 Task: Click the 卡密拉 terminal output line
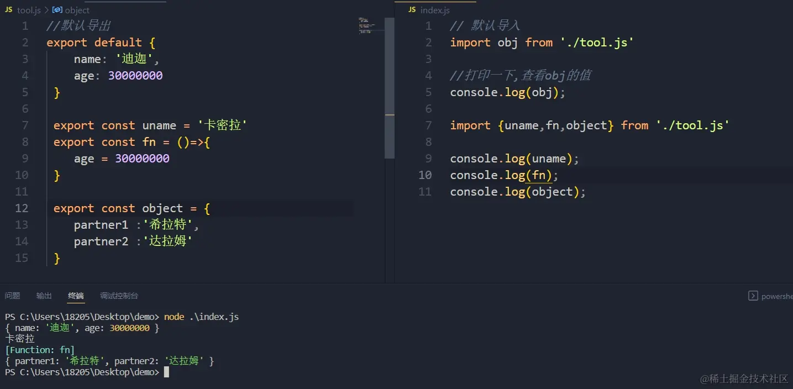tap(20, 339)
